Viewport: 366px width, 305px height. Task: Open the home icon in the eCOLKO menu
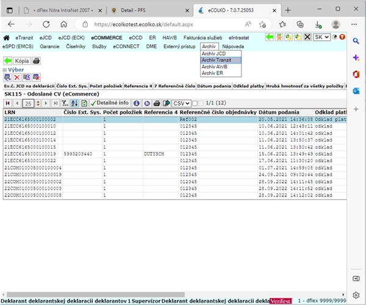pos(7,38)
